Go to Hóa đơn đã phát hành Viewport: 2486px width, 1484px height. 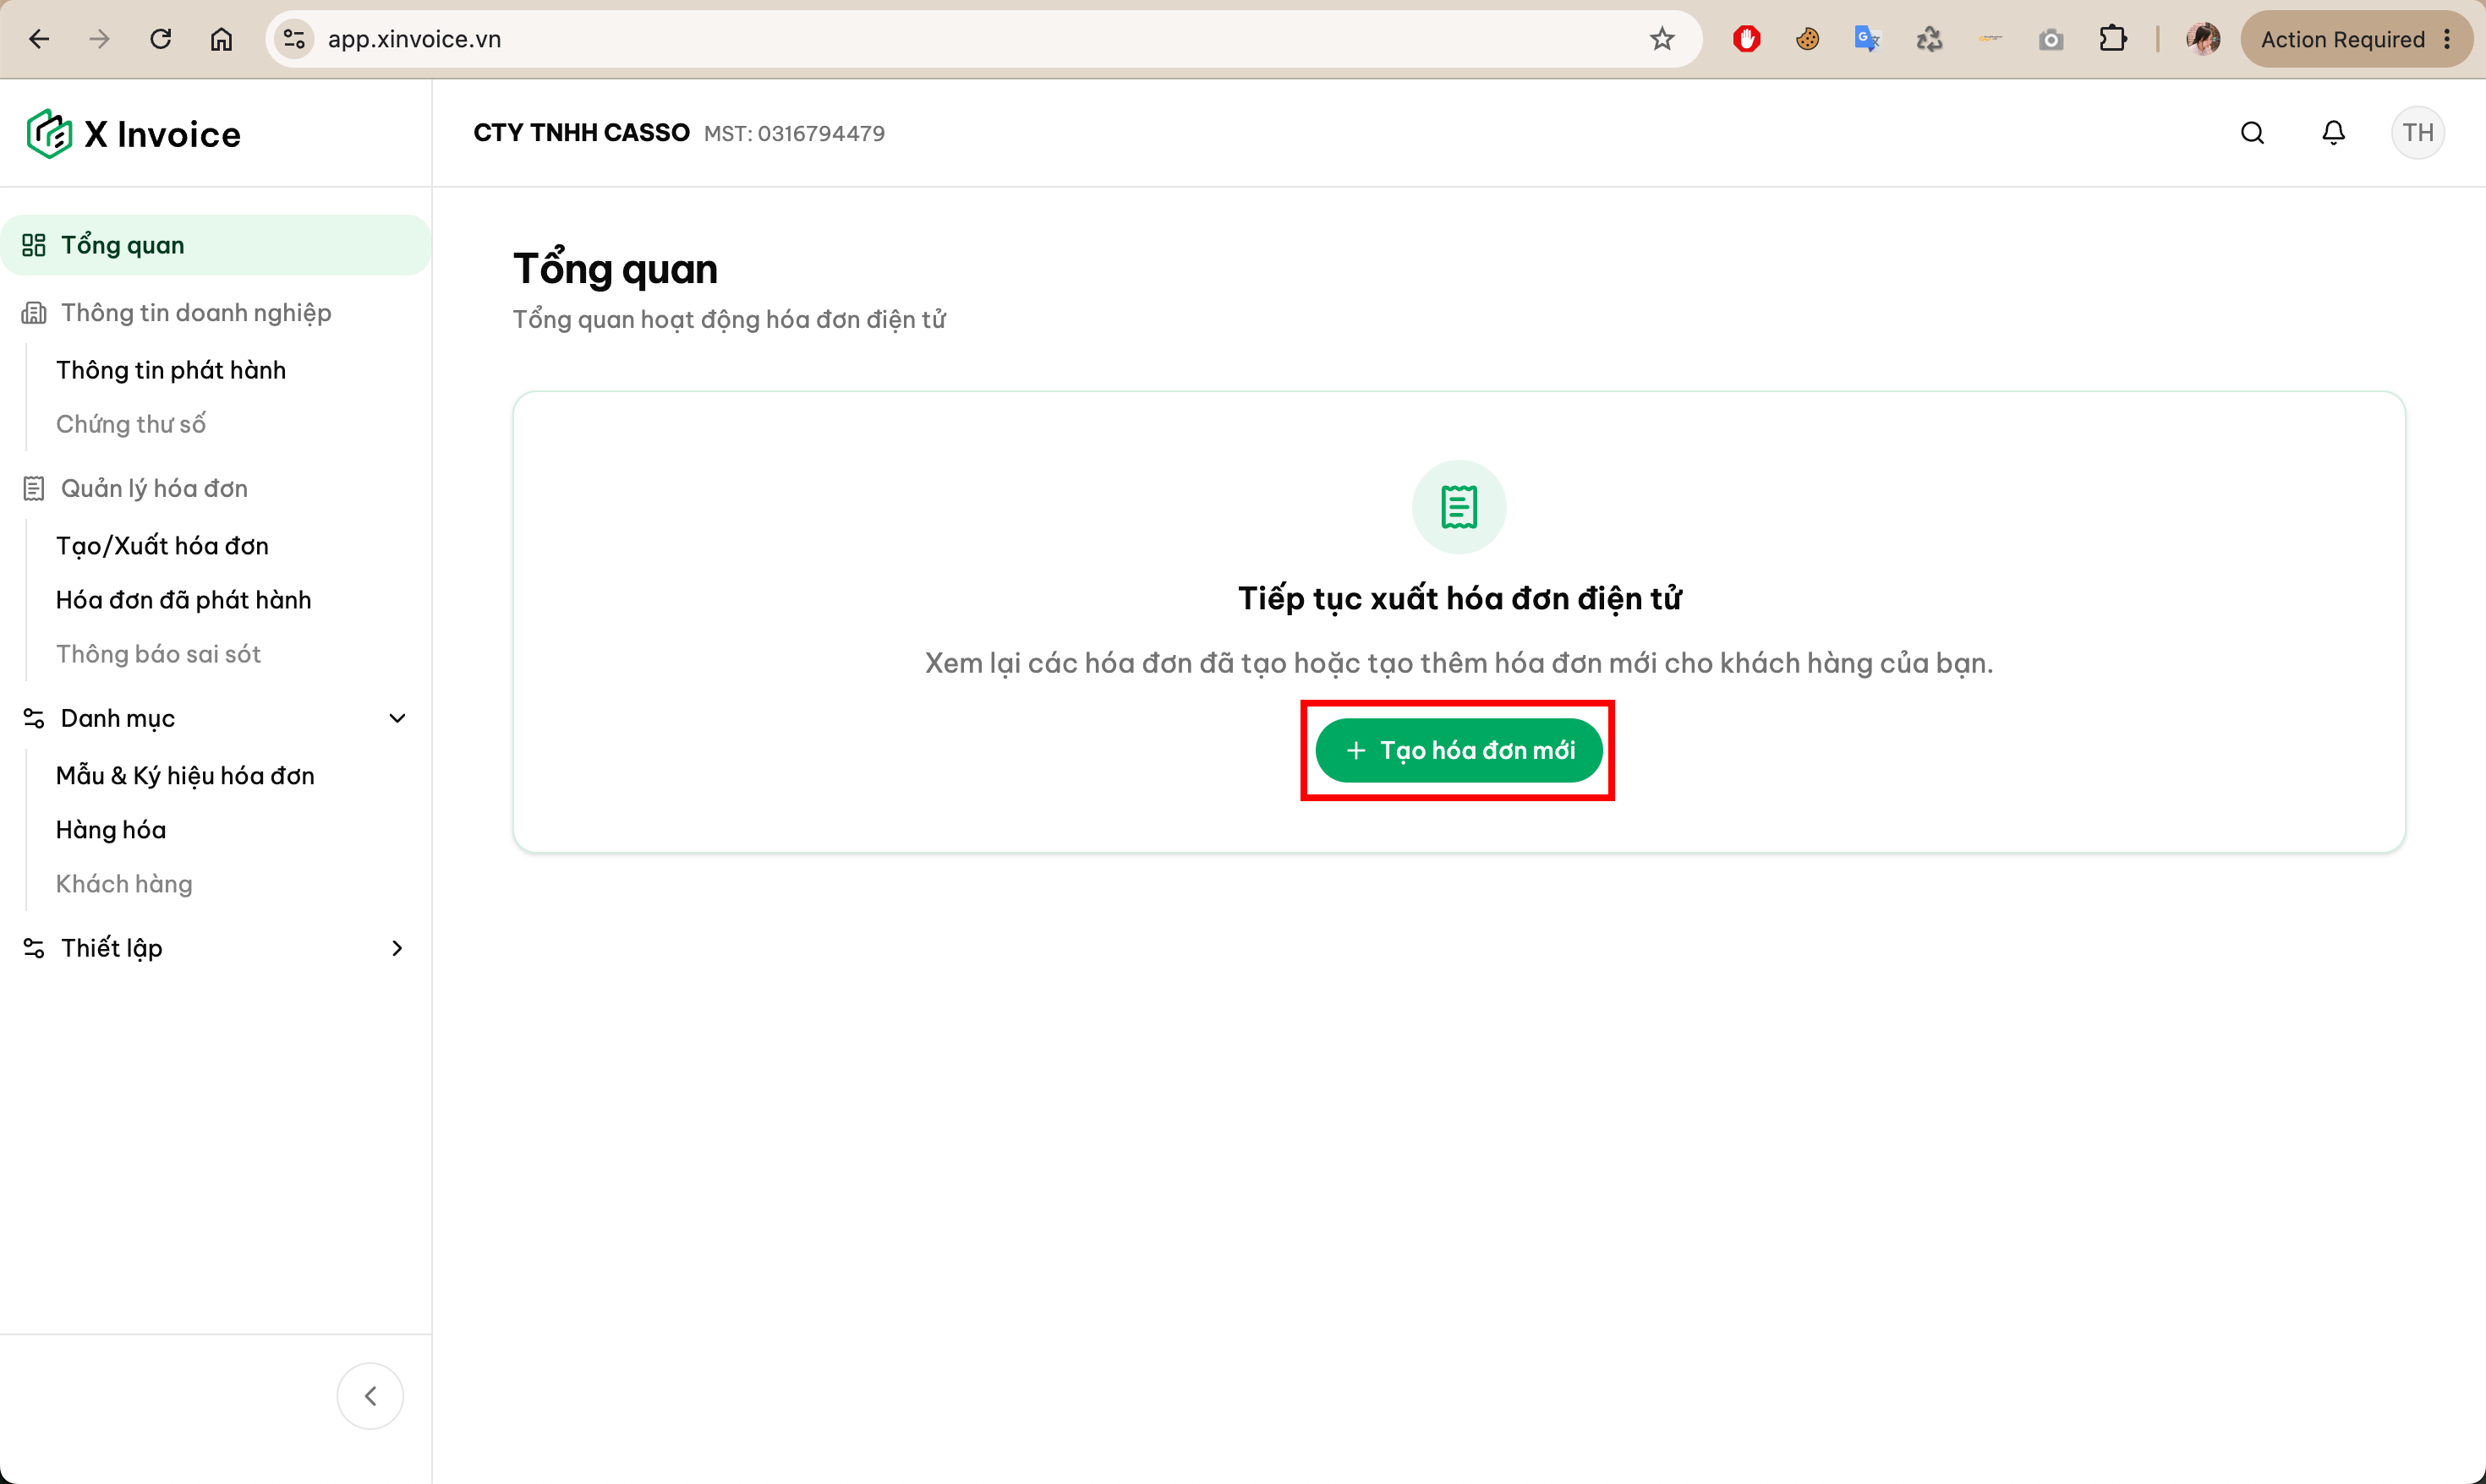183,600
